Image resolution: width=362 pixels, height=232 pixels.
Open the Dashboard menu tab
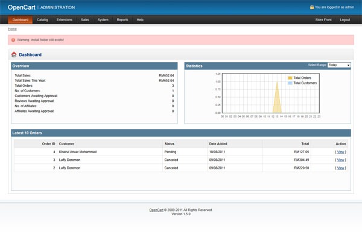[x=21, y=20]
